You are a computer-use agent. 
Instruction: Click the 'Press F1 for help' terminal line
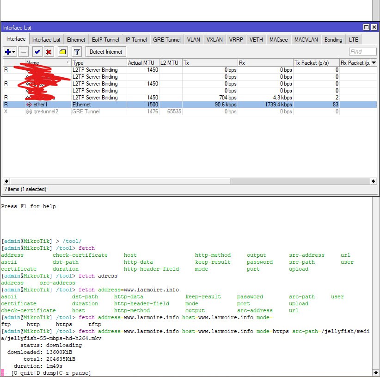28,207
